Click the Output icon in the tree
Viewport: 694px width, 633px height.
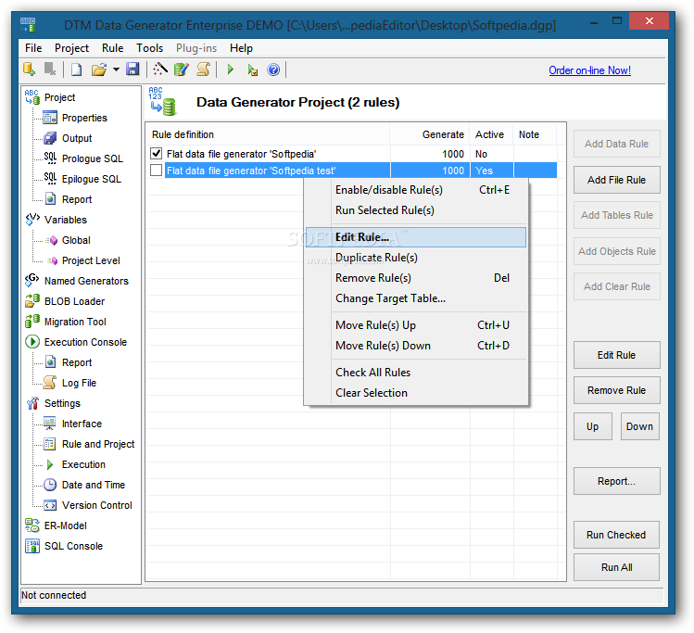click(50, 138)
